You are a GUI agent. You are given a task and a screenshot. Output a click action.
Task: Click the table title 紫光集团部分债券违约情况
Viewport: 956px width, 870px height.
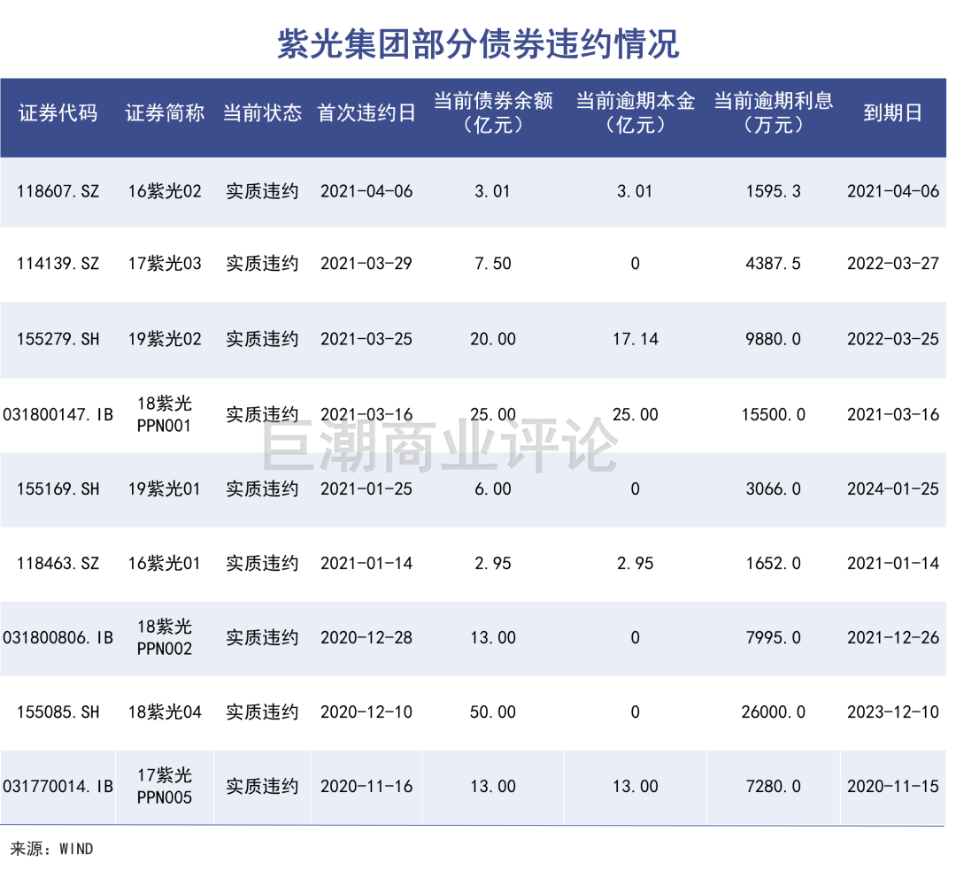[478, 42]
